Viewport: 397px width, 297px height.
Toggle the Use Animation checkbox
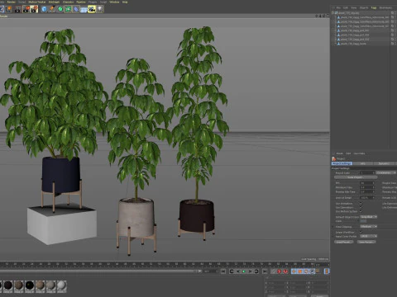[361, 204]
